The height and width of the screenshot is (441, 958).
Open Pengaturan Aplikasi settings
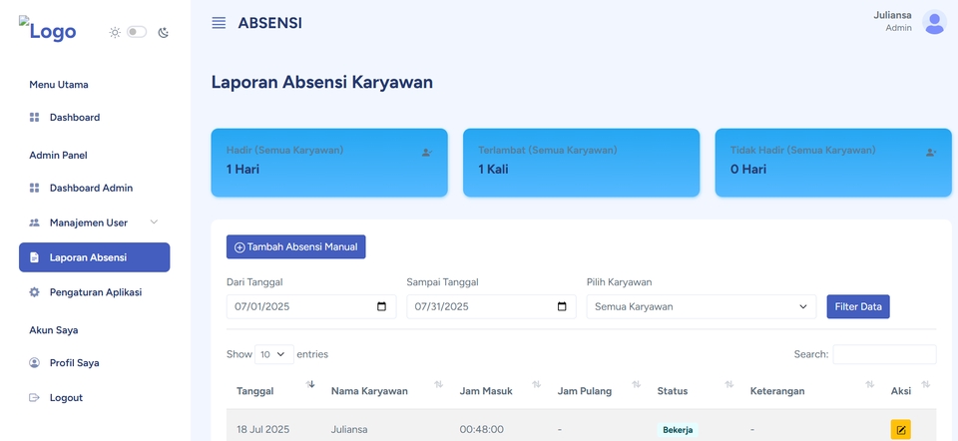coord(94,292)
